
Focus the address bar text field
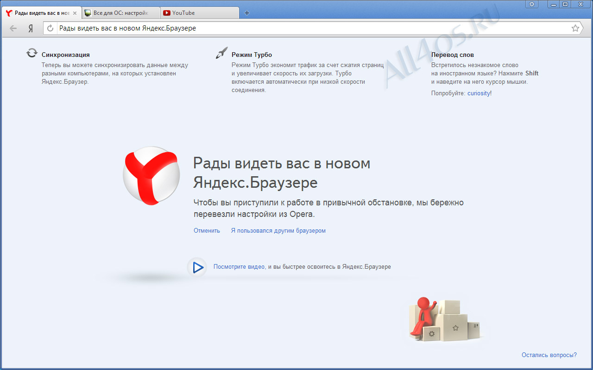313,28
